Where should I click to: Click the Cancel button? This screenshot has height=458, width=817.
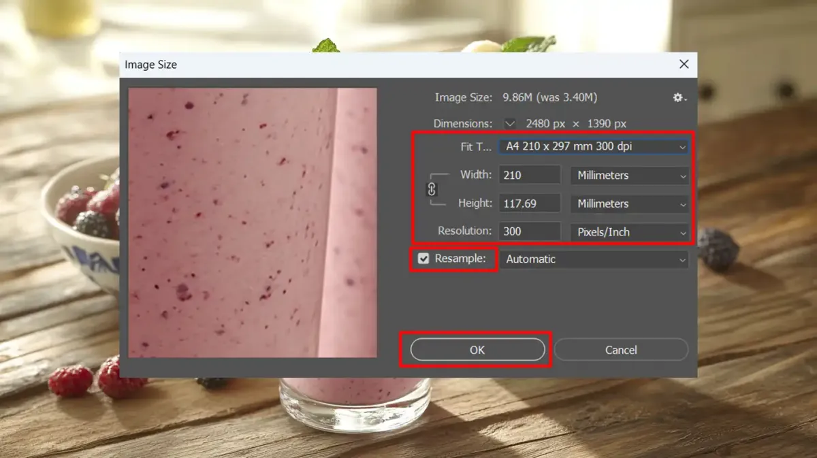621,350
